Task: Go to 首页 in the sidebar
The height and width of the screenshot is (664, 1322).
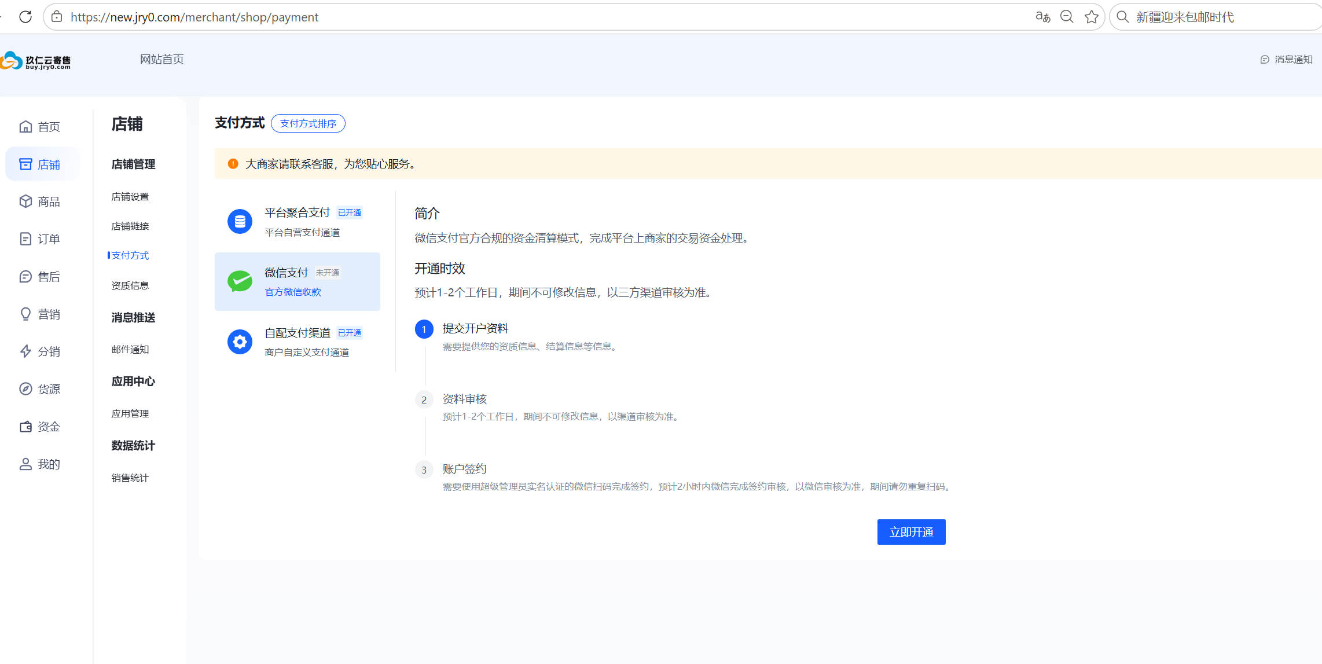Action: click(x=40, y=127)
